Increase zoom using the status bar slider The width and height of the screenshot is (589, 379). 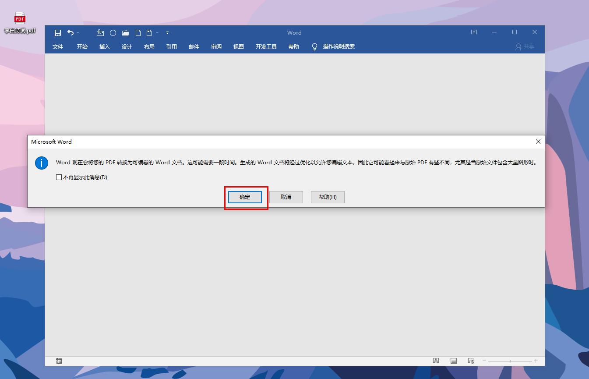tap(535, 361)
